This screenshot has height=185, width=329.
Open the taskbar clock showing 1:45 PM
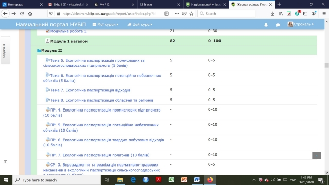tap(306, 180)
